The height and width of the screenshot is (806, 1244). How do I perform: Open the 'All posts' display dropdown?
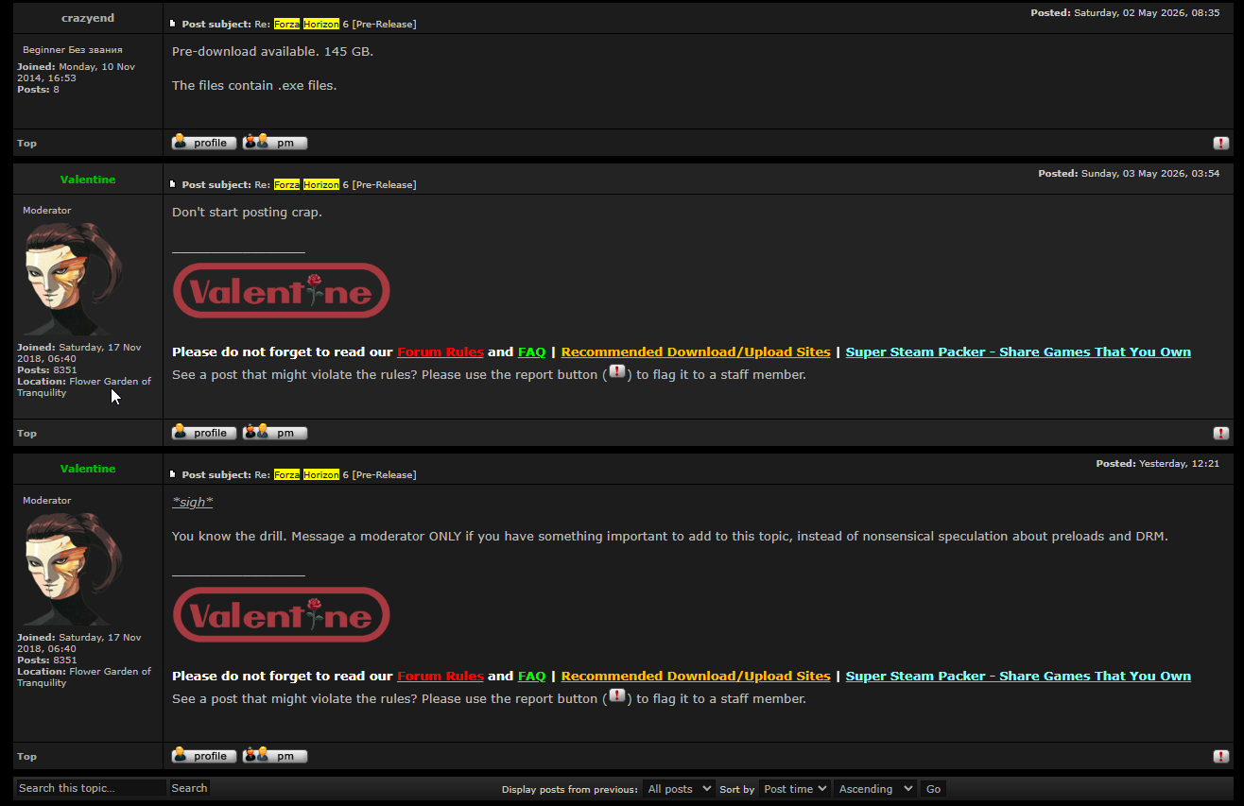pos(679,789)
